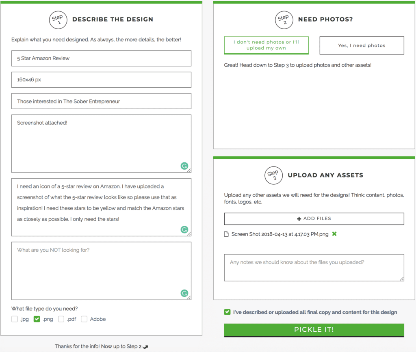Click the curved arrow after Step 2 text
Image resolution: width=416 pixels, height=352 pixels.
(x=145, y=347)
